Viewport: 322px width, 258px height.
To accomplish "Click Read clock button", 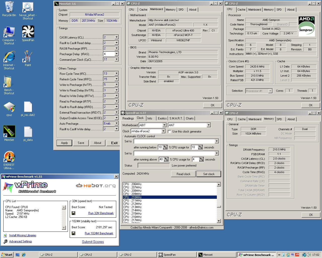I will point(183,174).
